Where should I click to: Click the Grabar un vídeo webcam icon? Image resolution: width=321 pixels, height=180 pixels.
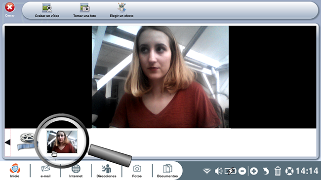tap(47, 8)
